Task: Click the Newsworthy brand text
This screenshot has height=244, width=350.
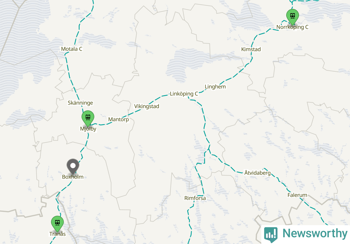Action: [315, 233]
